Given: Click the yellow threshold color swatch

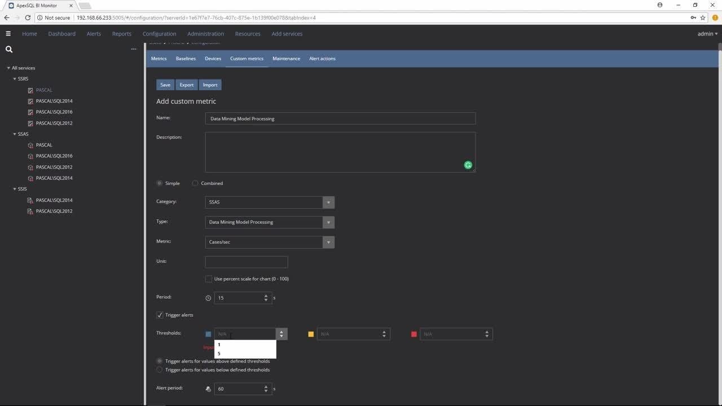Looking at the screenshot, I should 311,334.
